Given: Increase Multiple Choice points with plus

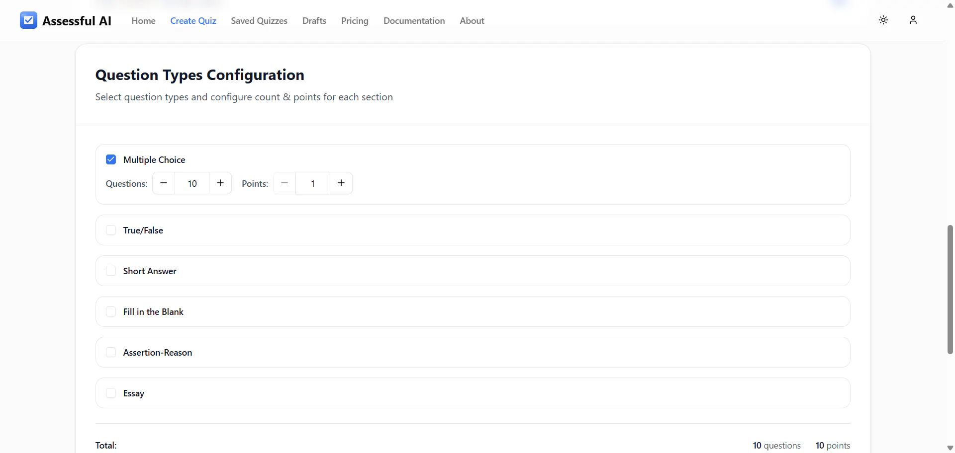Looking at the screenshot, I should (341, 183).
